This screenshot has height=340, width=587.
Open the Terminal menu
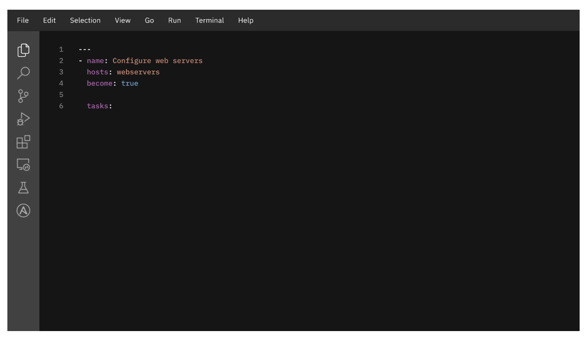point(210,21)
